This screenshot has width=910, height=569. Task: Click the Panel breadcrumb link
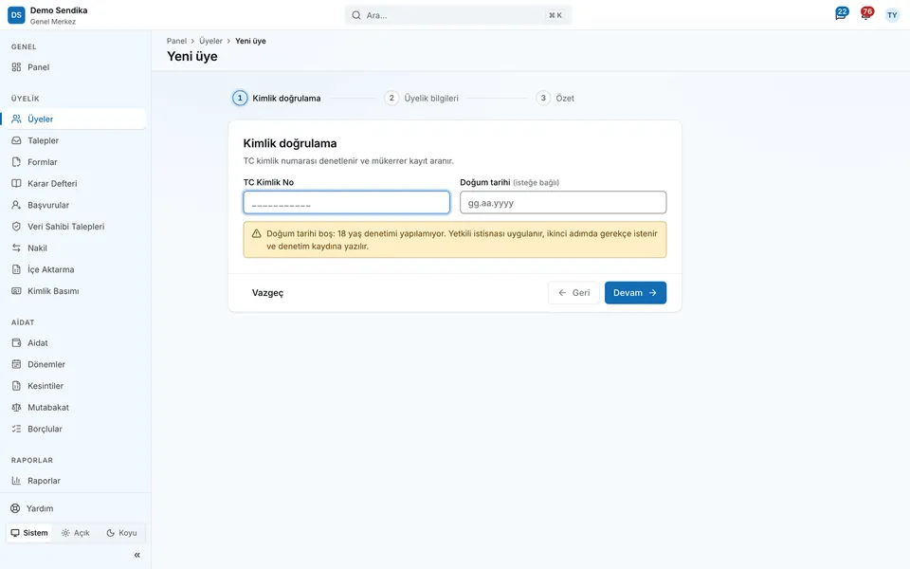click(176, 41)
